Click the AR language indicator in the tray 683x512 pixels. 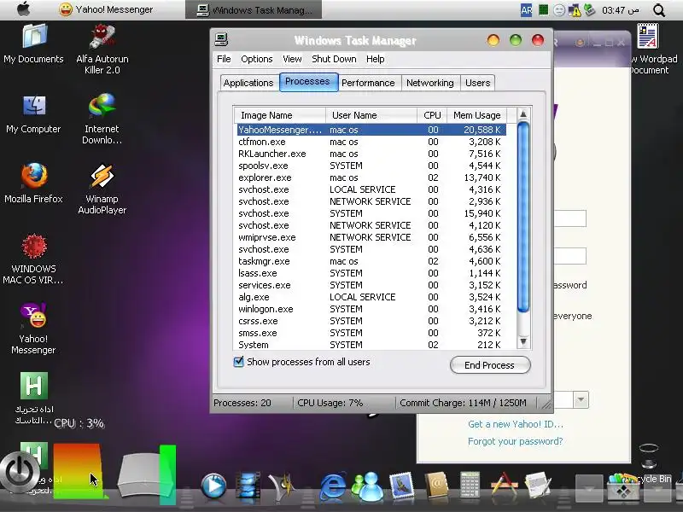pyautogui.click(x=526, y=10)
